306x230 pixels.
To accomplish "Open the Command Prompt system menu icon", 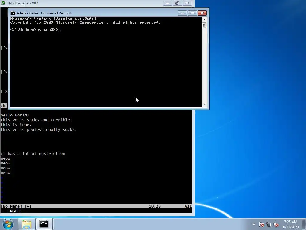I will click(13, 13).
